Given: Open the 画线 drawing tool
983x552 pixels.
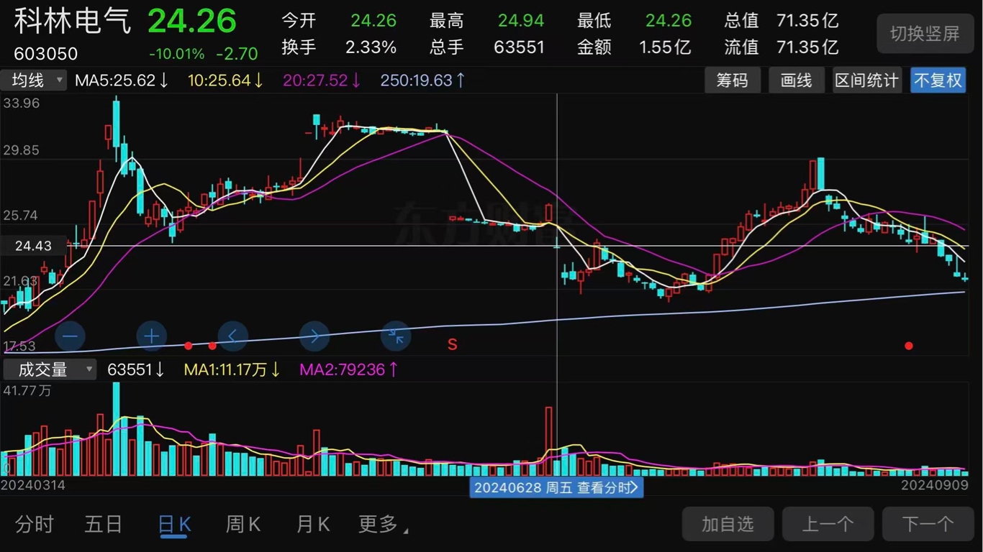Looking at the screenshot, I should (x=796, y=80).
